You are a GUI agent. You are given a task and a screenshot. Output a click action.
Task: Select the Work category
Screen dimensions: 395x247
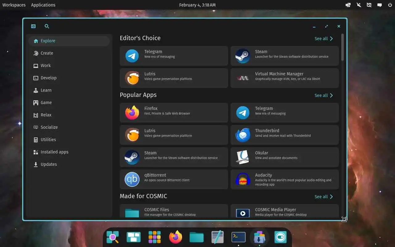69,65
